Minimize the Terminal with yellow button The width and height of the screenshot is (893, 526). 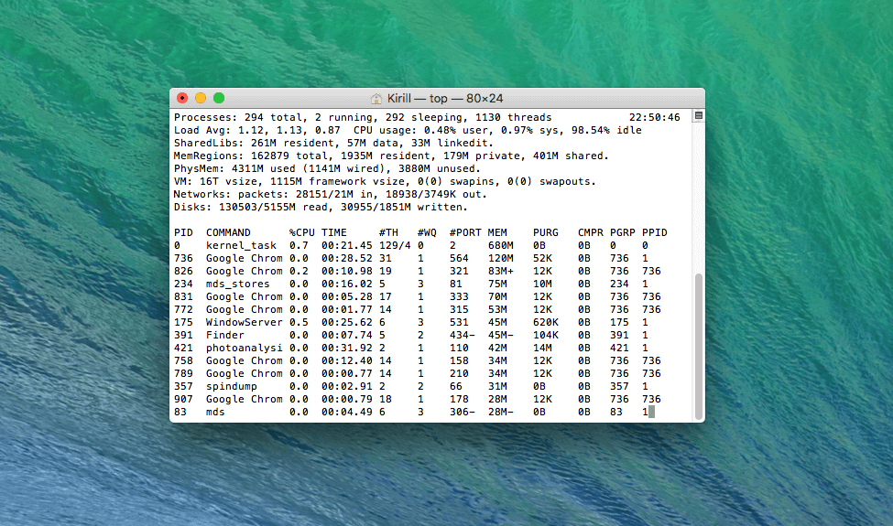coord(201,98)
